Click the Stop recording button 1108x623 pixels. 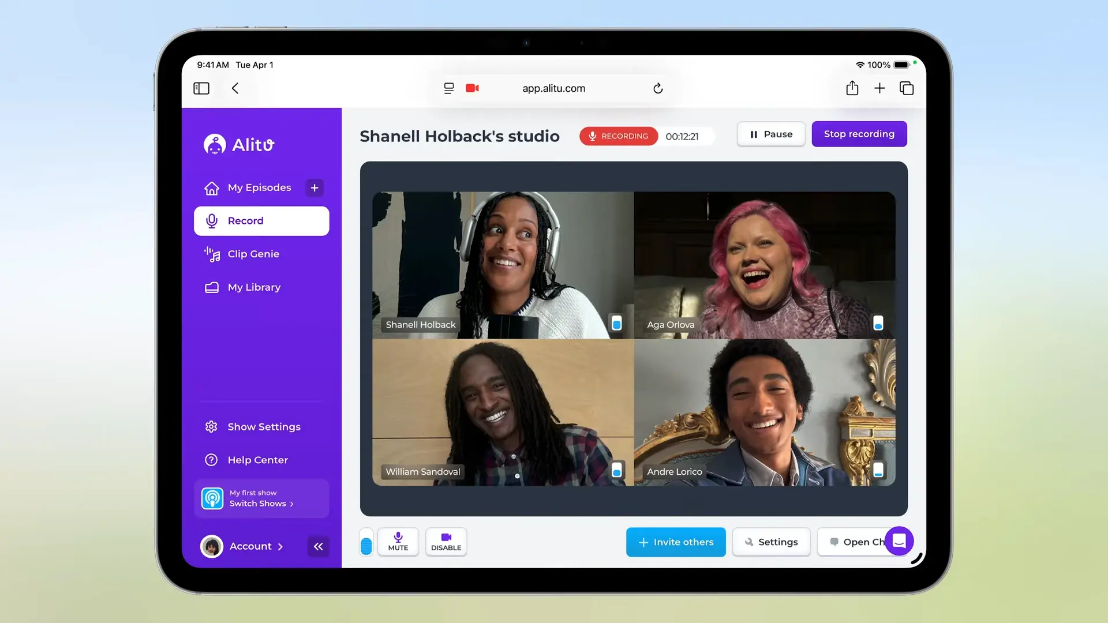coord(859,134)
